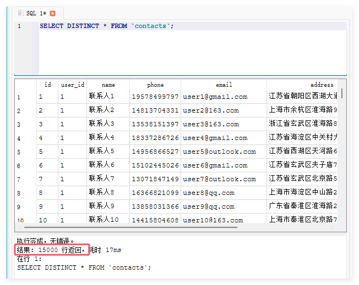Click into the SQL editor line 1
This screenshot has width=359, height=285.
pos(192,26)
